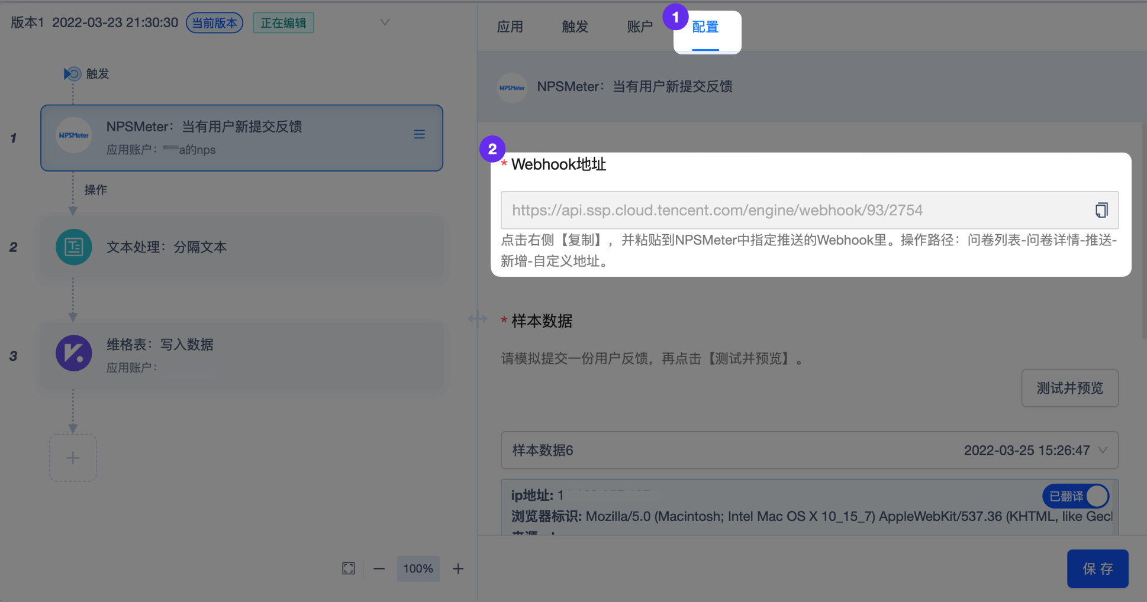
Task: Open the 样本数据6 sample dropdown
Action: tap(810, 451)
